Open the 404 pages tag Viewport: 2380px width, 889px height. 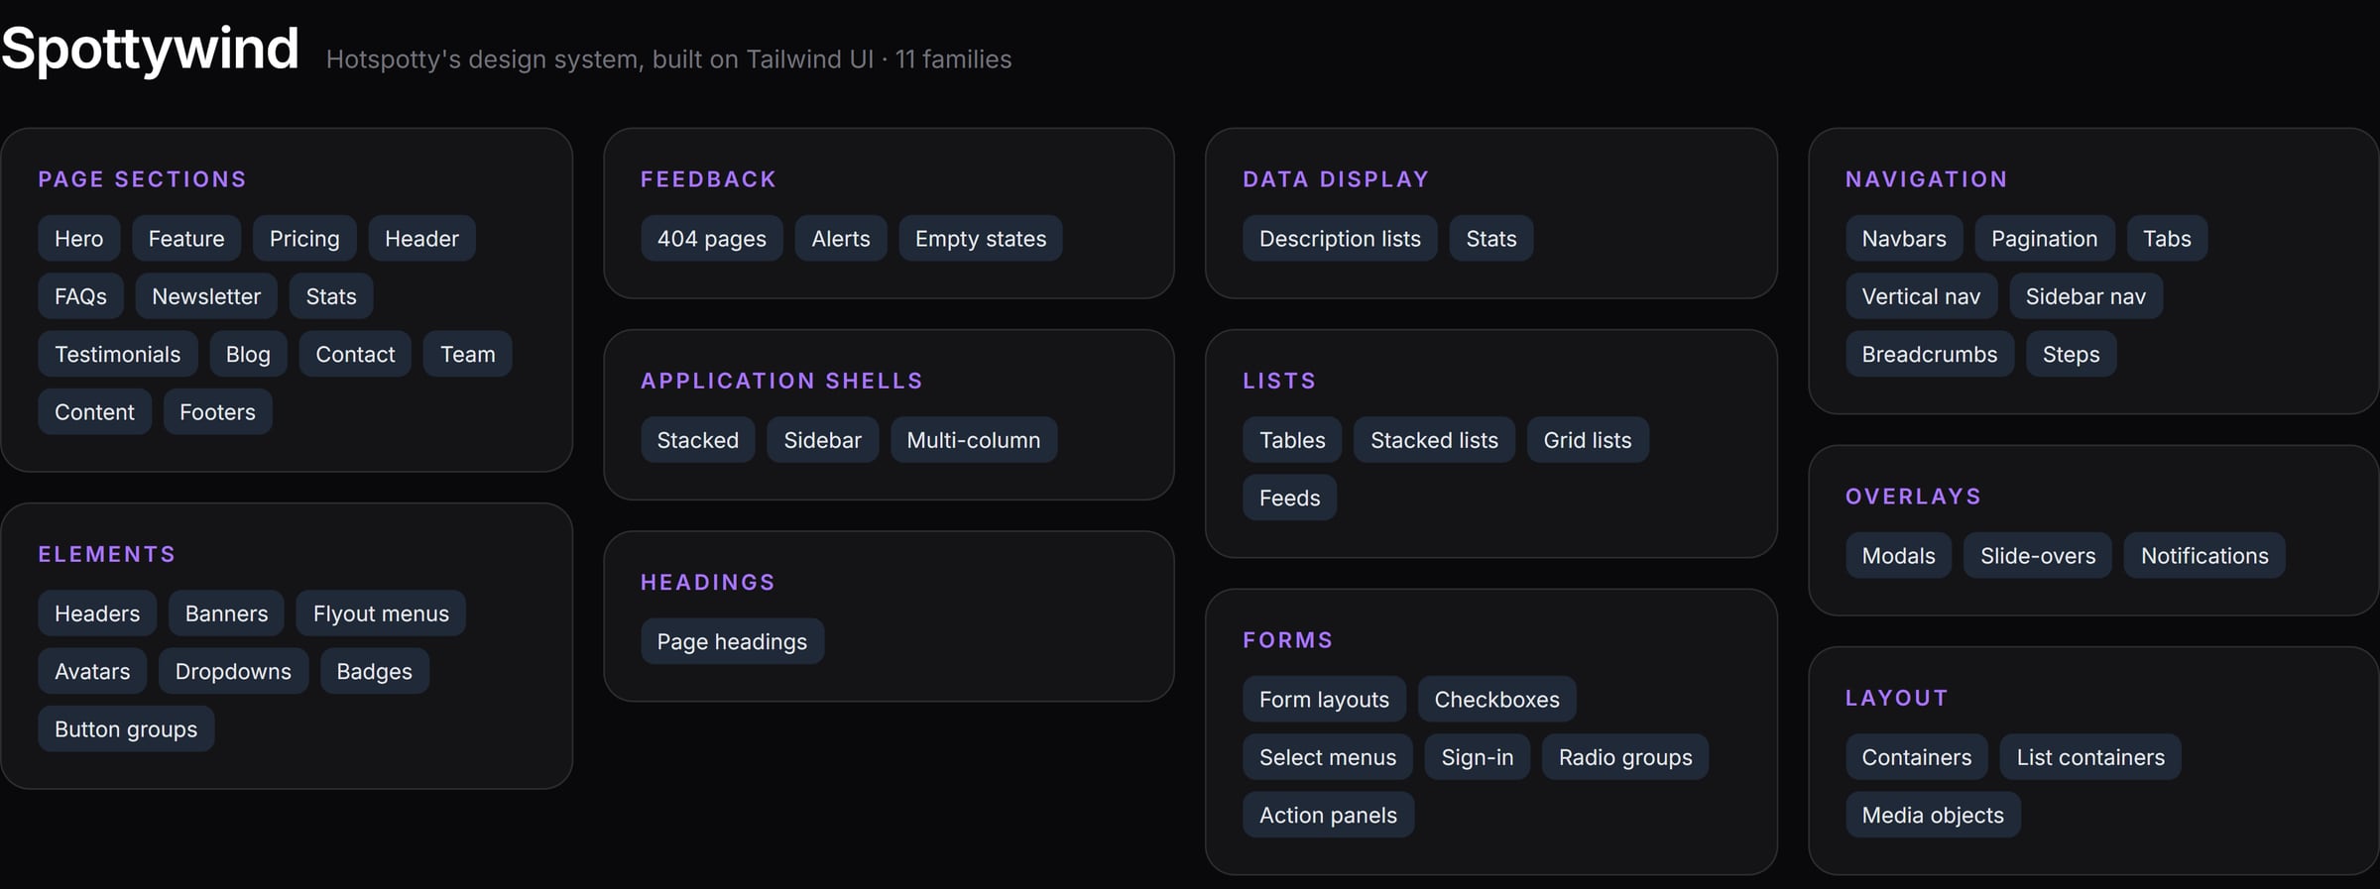click(x=712, y=239)
